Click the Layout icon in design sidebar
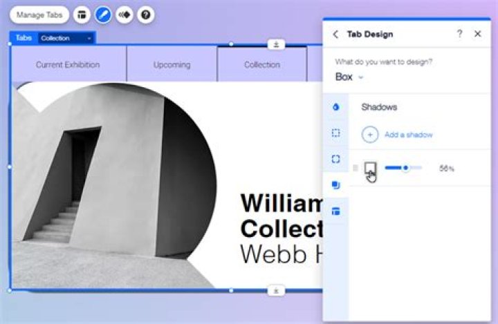Viewport: 498px width, 324px height. (x=336, y=211)
